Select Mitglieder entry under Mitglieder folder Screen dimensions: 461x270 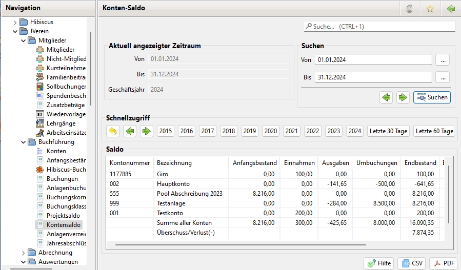(60, 50)
